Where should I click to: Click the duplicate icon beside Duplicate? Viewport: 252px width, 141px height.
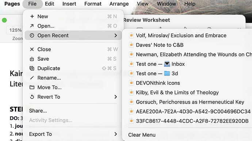(x=32, y=68)
